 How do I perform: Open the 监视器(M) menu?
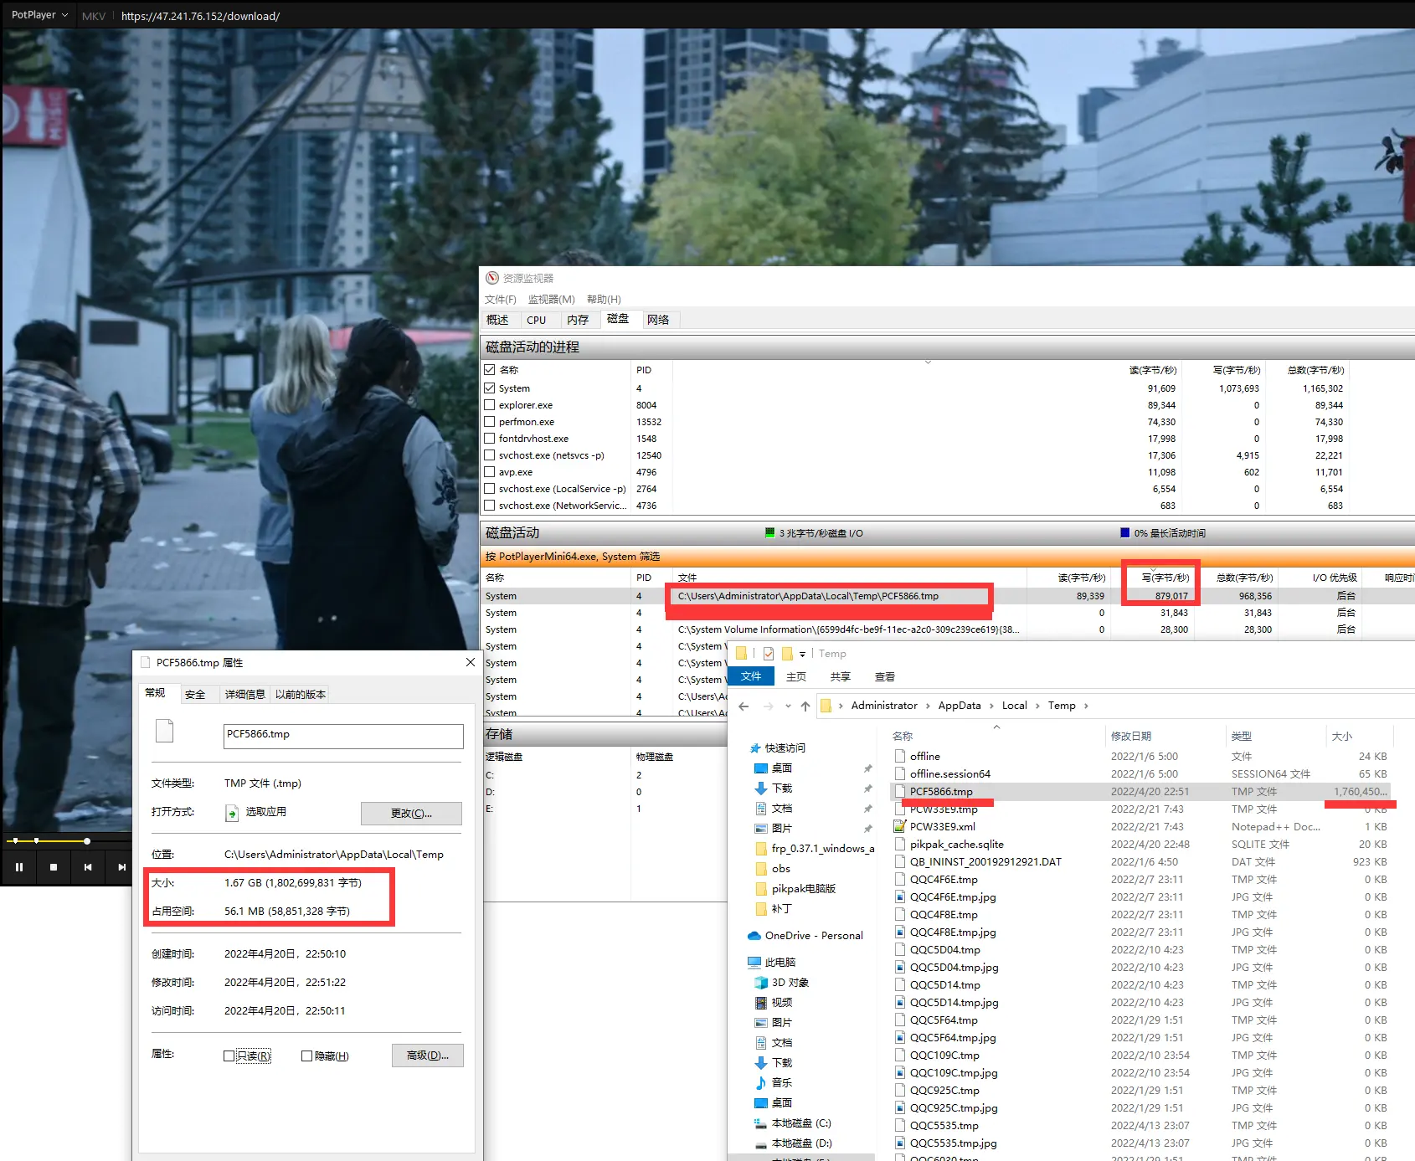[x=551, y=300]
